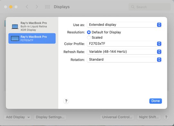Open the Color Profile dropdown
The width and height of the screenshot is (174, 126).
coord(124,44)
